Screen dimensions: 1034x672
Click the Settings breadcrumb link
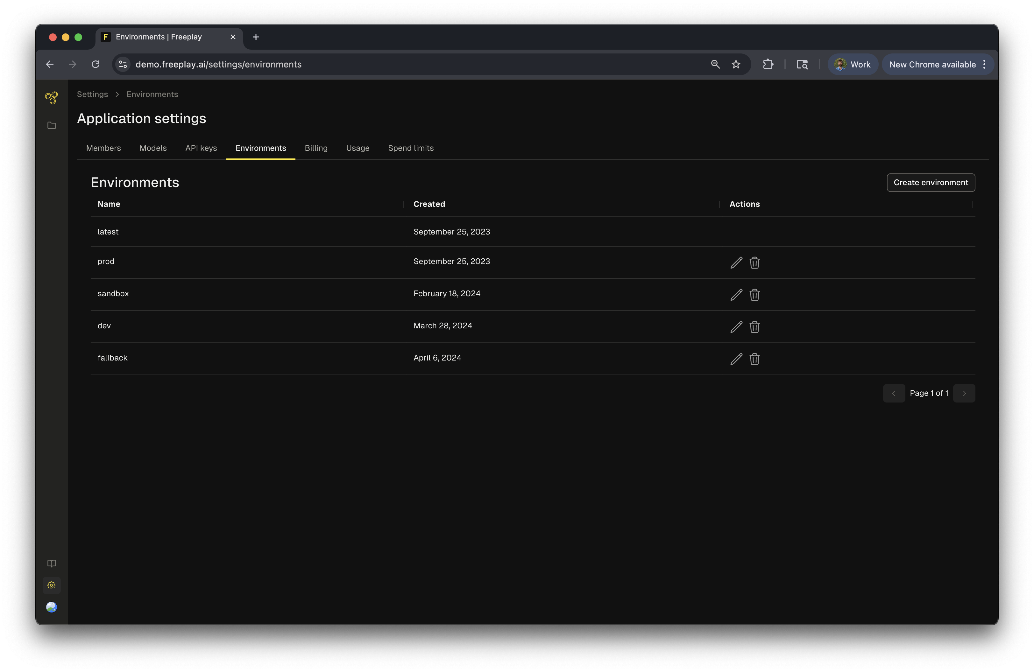[x=92, y=94]
